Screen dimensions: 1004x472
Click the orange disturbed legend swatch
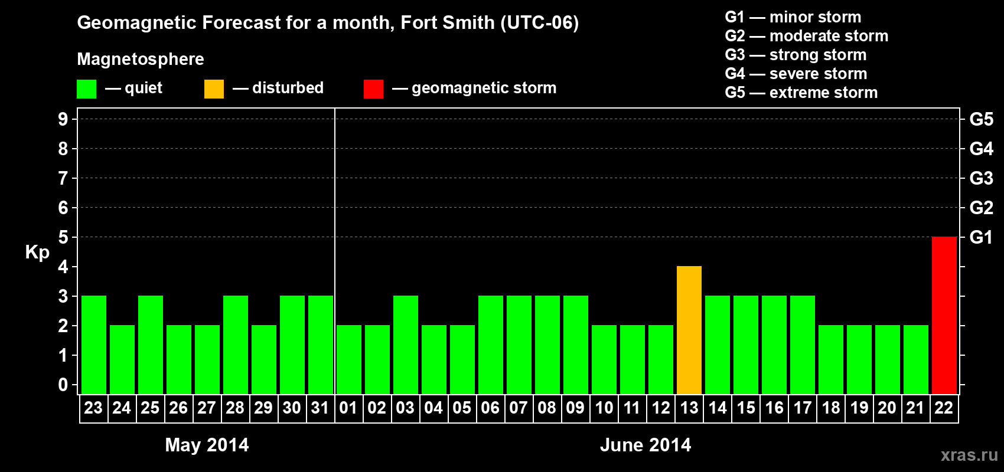pyautogui.click(x=214, y=89)
